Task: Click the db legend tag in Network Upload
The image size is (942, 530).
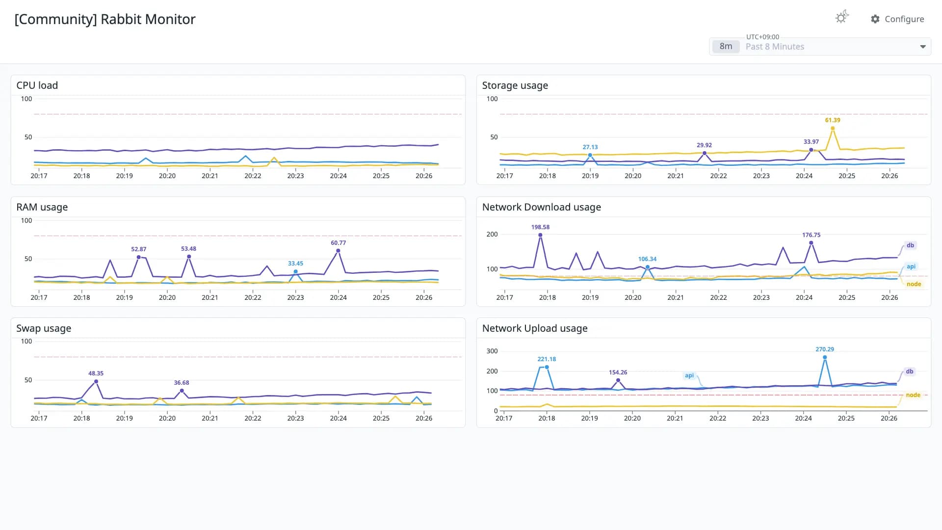Action: pyautogui.click(x=910, y=371)
